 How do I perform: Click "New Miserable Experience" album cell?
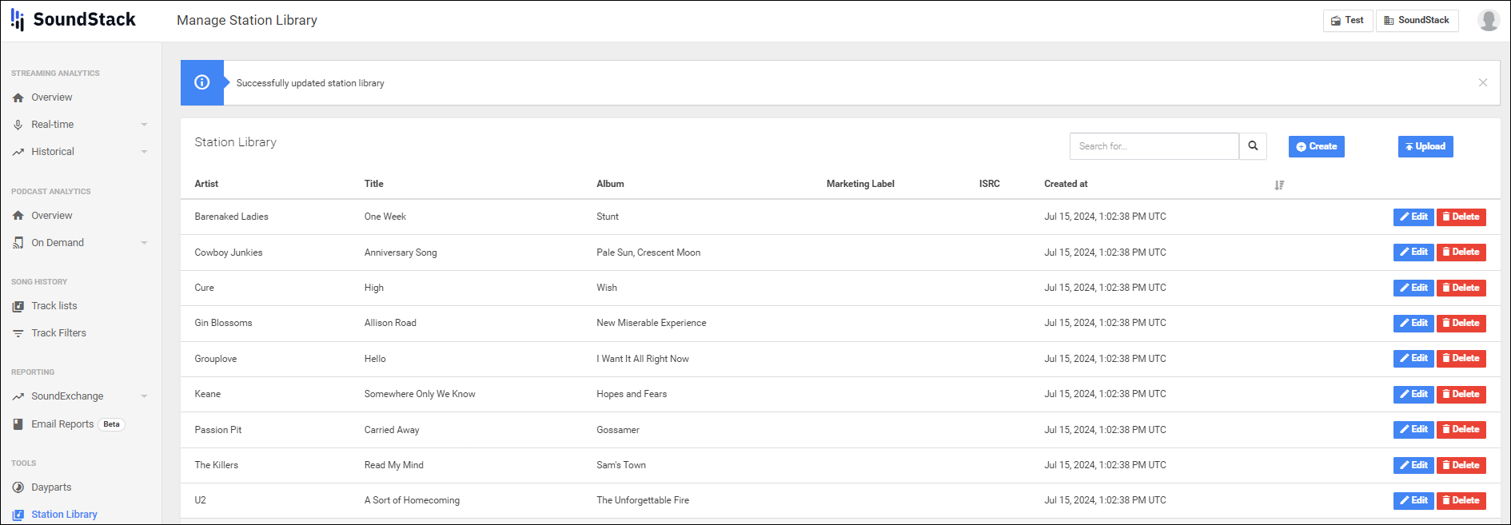point(652,323)
